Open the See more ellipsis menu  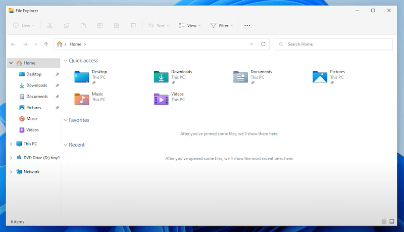point(247,25)
